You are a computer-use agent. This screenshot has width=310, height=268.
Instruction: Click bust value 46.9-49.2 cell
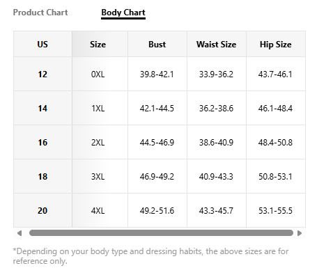coord(157,176)
